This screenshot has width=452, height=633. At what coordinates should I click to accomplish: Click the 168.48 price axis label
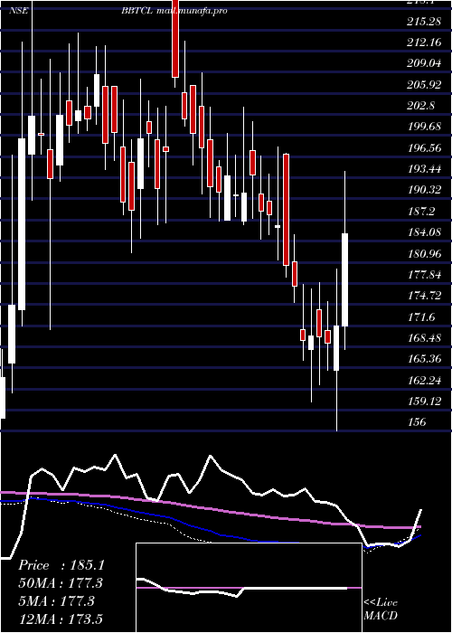pyautogui.click(x=424, y=338)
